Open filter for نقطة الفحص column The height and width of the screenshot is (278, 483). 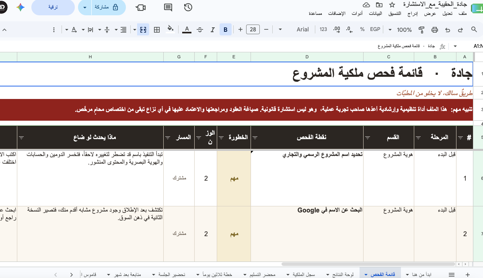(x=255, y=137)
